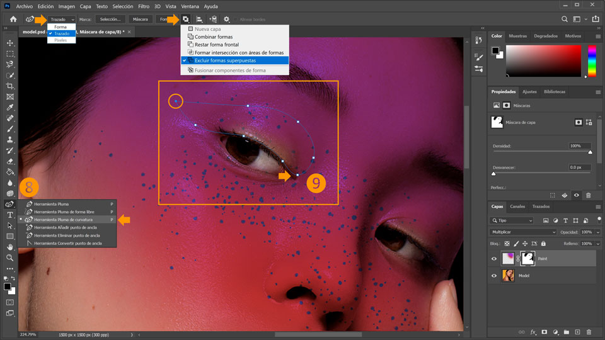The height and width of the screenshot is (340, 605).
Task: Toggle pixel layer filter icon
Action: pyautogui.click(x=546, y=220)
